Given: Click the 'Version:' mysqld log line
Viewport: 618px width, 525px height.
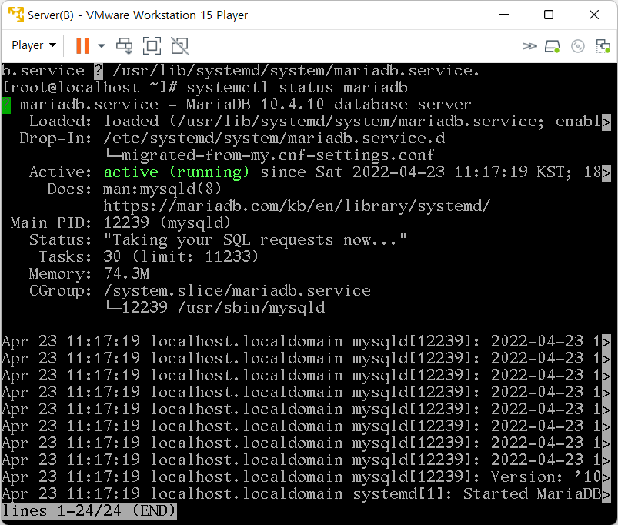Looking at the screenshot, I should coord(306,477).
